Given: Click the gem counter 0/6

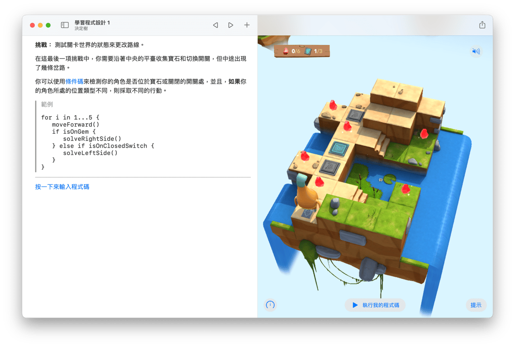Looking at the screenshot, I should pyautogui.click(x=291, y=51).
